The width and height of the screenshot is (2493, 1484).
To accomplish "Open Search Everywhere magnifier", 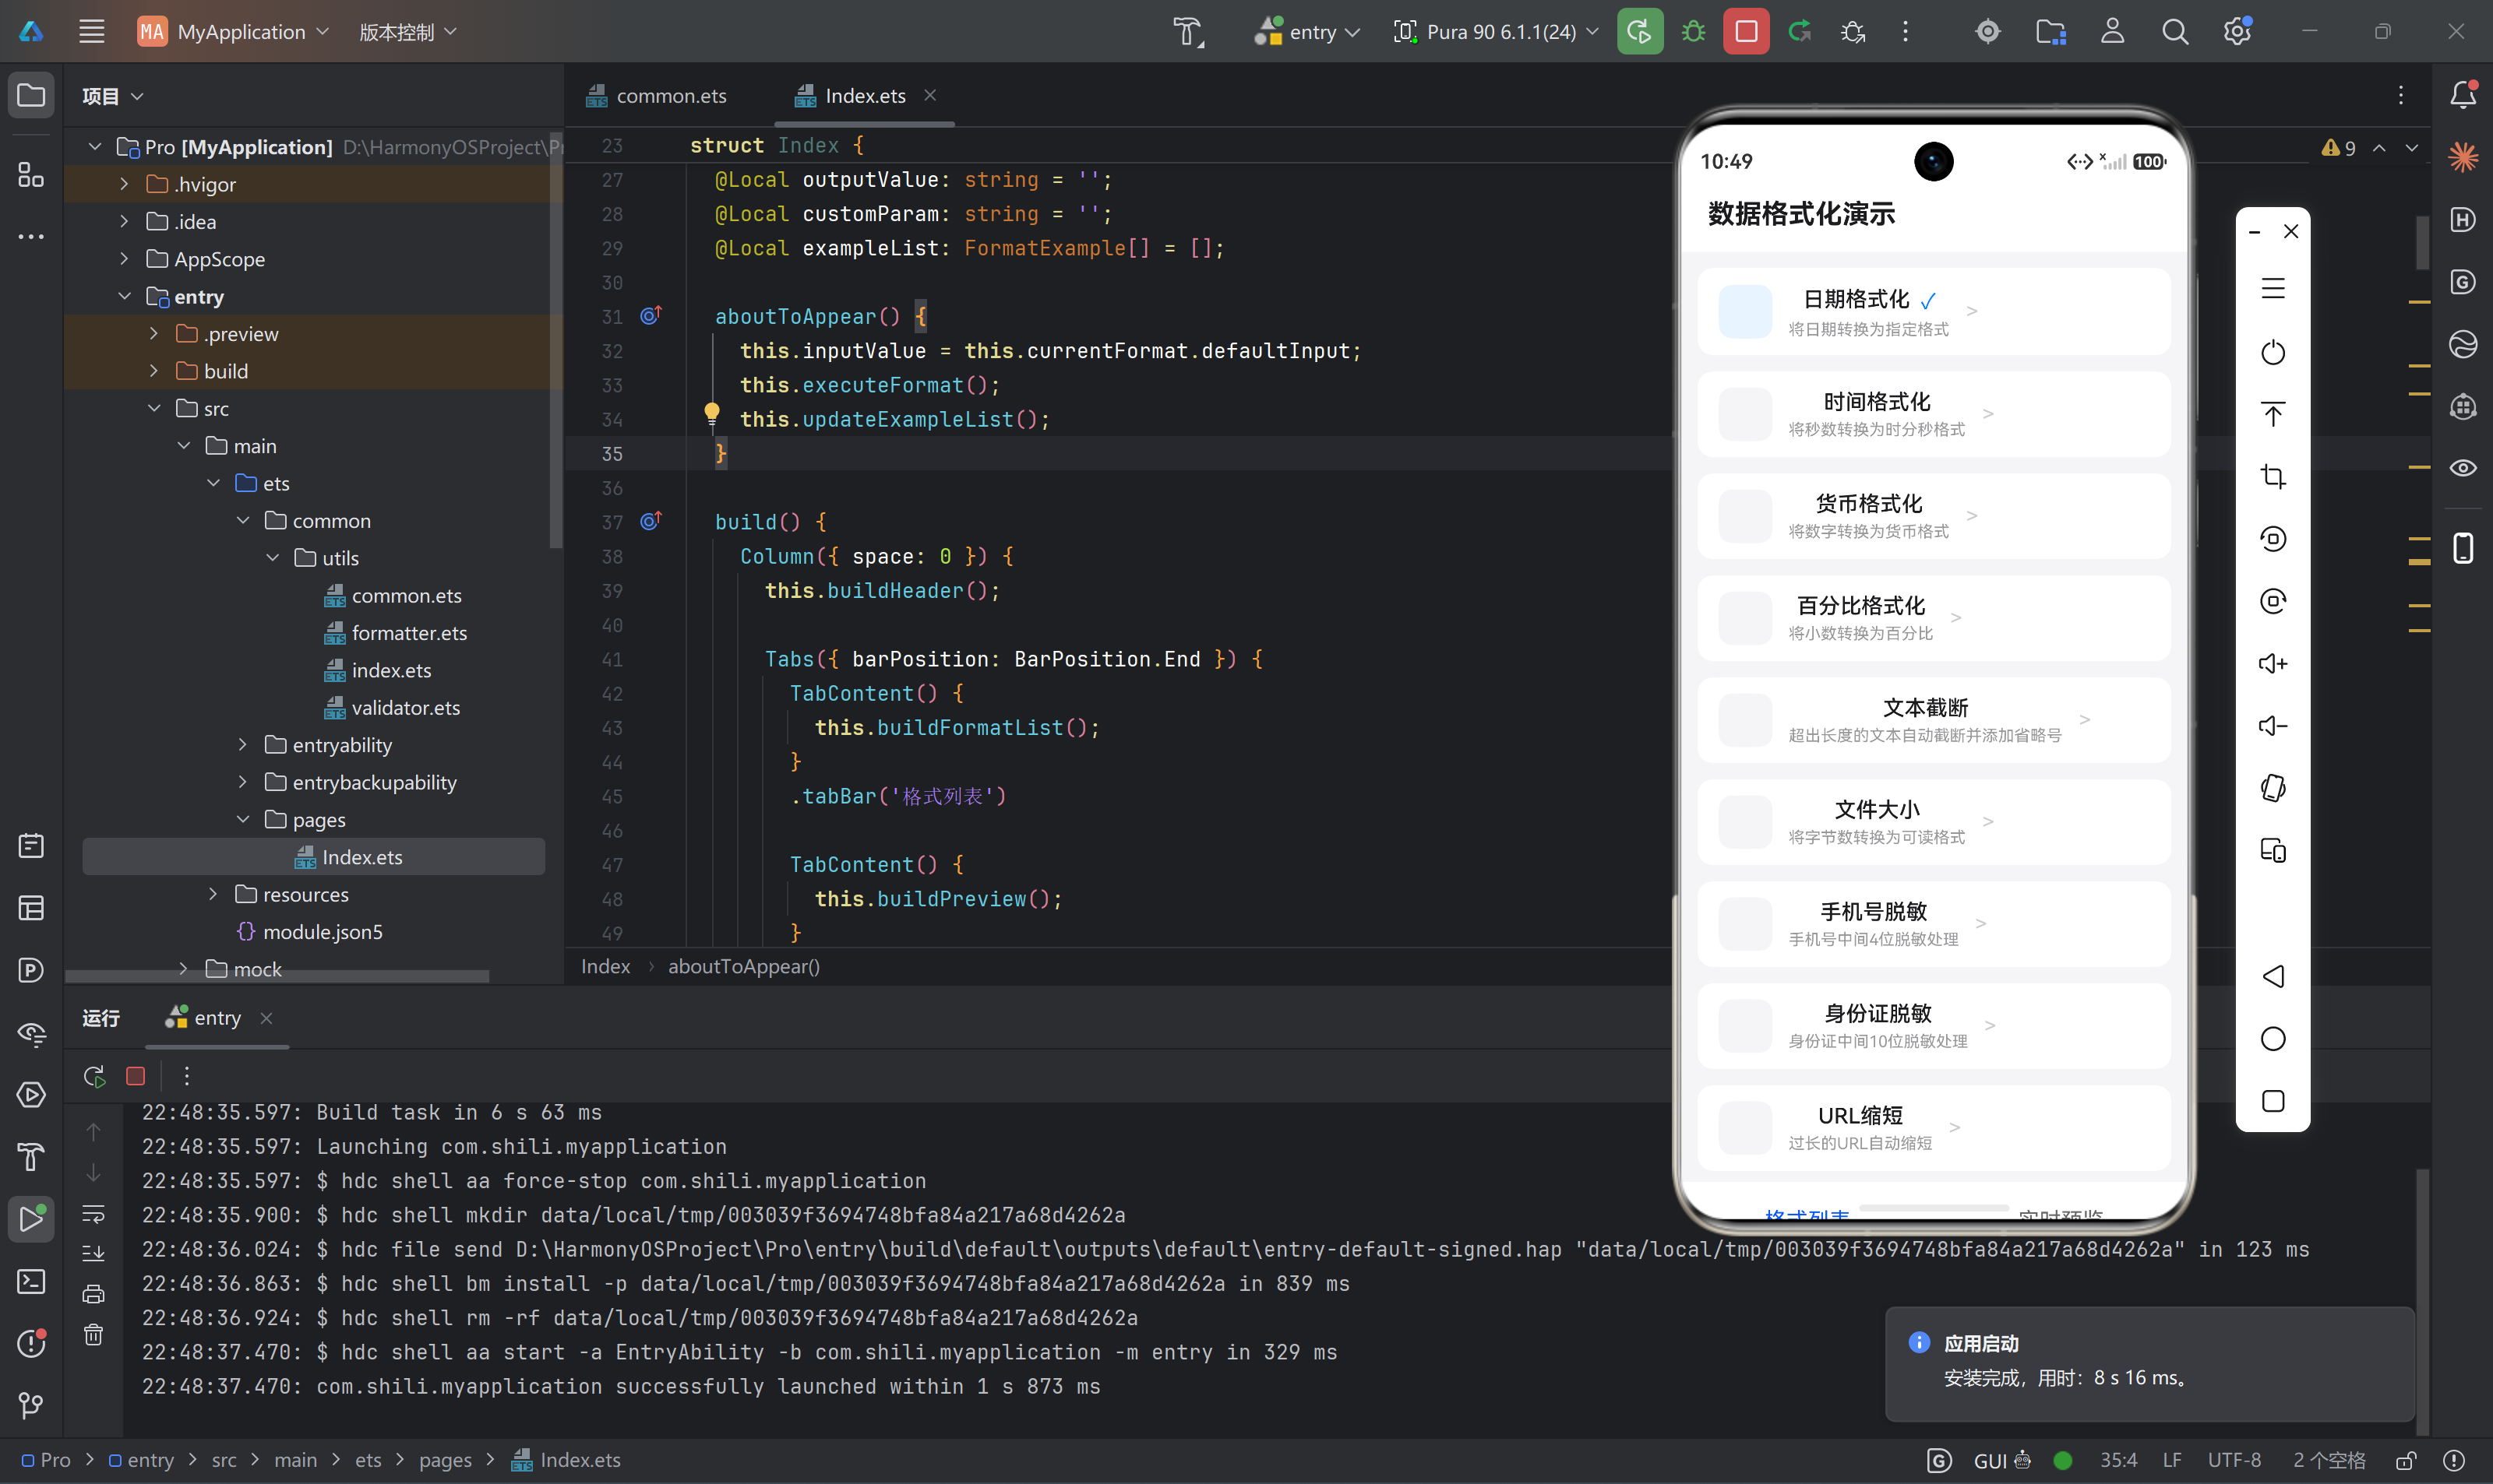I will click(2175, 32).
